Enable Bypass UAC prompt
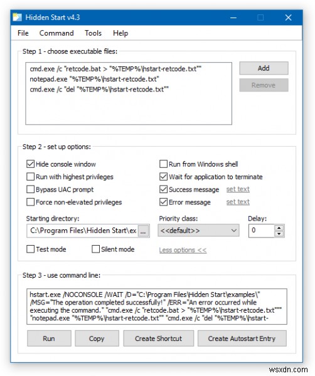The width and height of the screenshot is (315, 376). coord(30,189)
